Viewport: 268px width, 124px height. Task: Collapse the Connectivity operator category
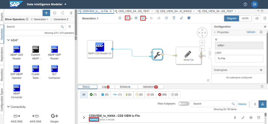coord(8,107)
